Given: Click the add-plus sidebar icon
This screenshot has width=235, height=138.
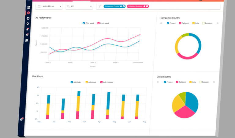Looking at the screenshot, I should (27, 40).
